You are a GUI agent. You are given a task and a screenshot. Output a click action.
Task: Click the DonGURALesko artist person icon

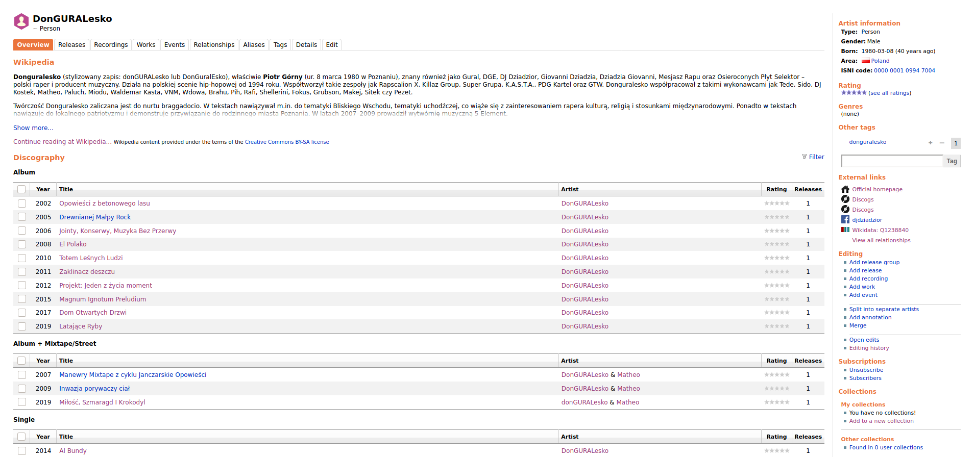(21, 21)
